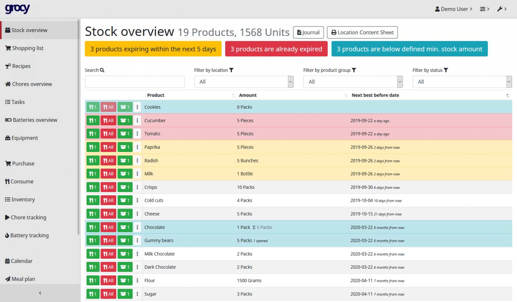Consume all Tomato stock
The width and height of the screenshot is (517, 302).
pyautogui.click(x=108, y=134)
